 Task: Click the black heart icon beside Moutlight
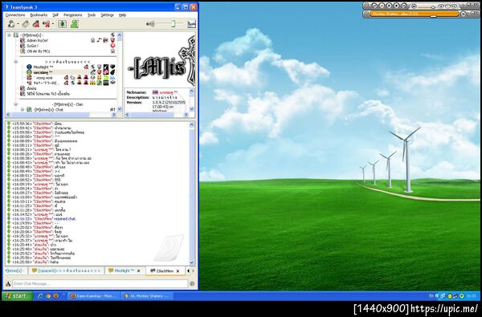point(112,67)
